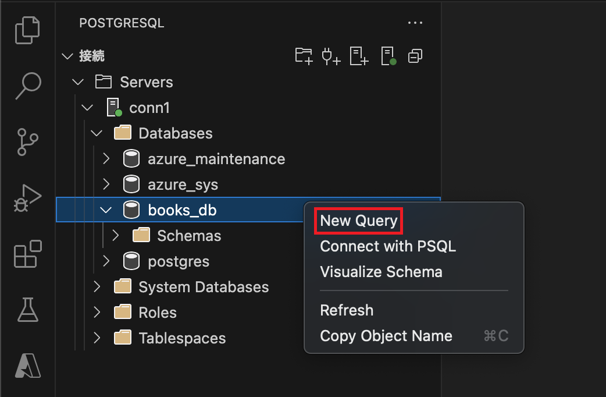The height and width of the screenshot is (397, 606).
Task: Choose Refresh from context menu
Action: pos(347,310)
